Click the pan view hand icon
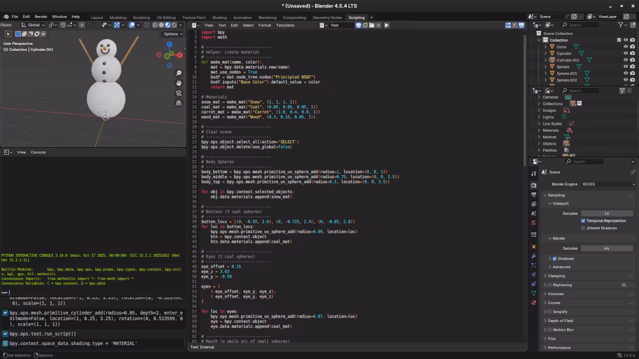 point(179,83)
